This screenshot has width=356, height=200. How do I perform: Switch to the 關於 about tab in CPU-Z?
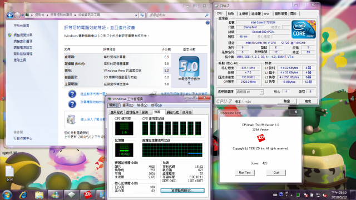[x=293, y=14]
